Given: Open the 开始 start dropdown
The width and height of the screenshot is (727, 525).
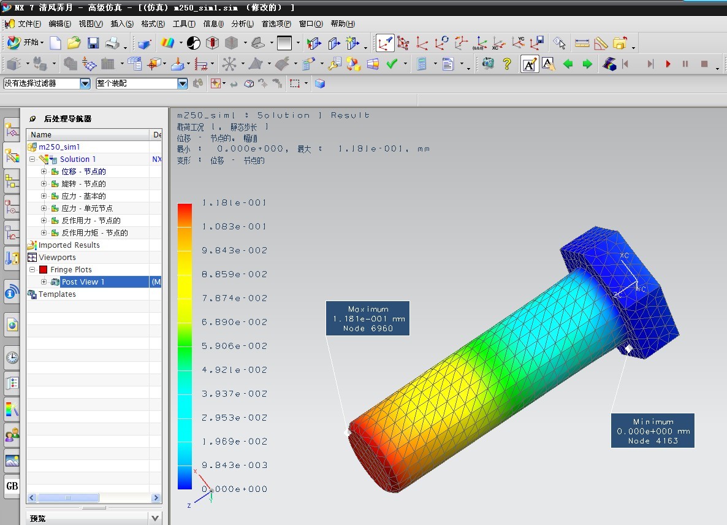Looking at the screenshot, I should pos(26,42).
